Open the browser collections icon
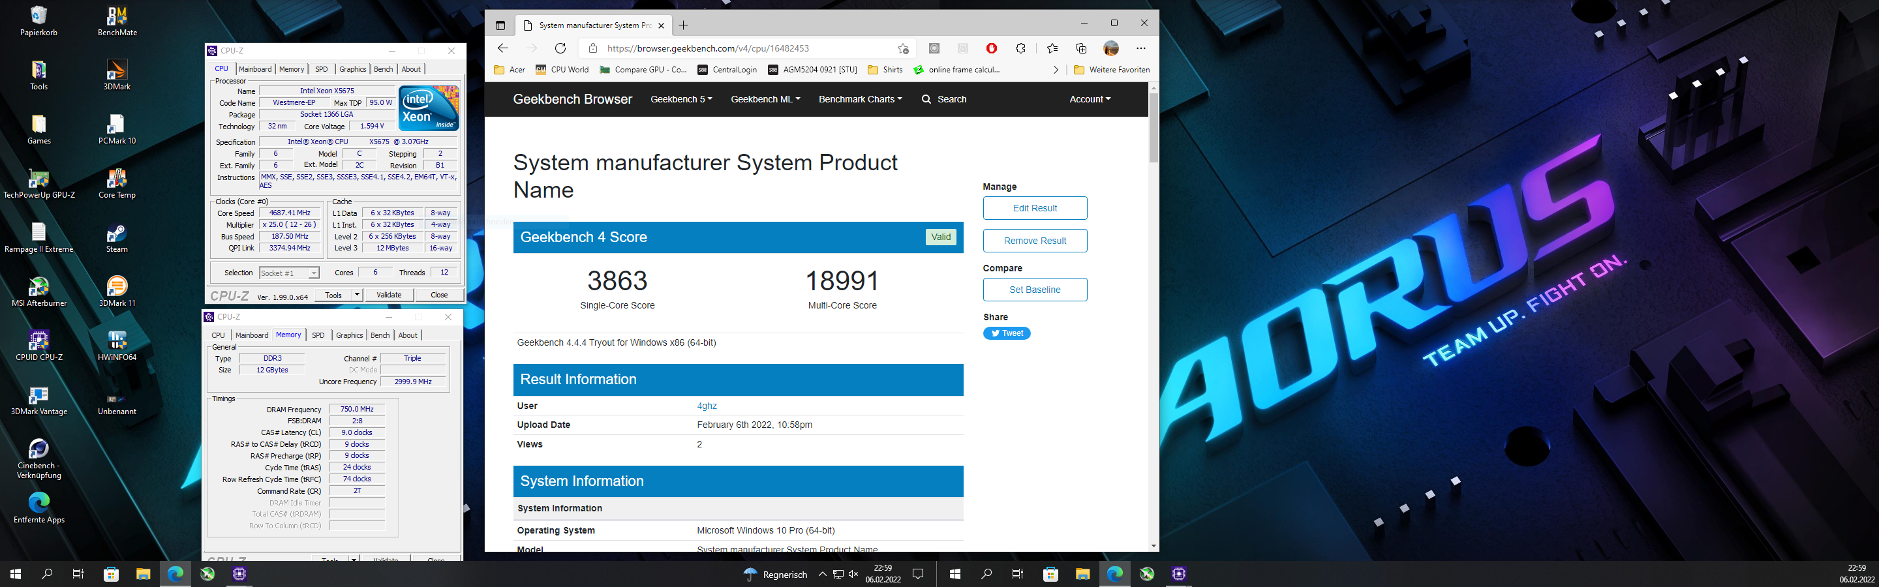 click(x=1081, y=48)
